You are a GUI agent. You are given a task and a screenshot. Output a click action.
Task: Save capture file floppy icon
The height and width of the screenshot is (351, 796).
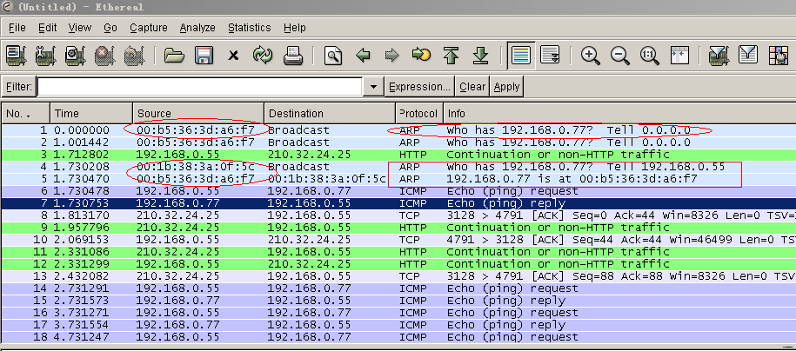point(204,56)
